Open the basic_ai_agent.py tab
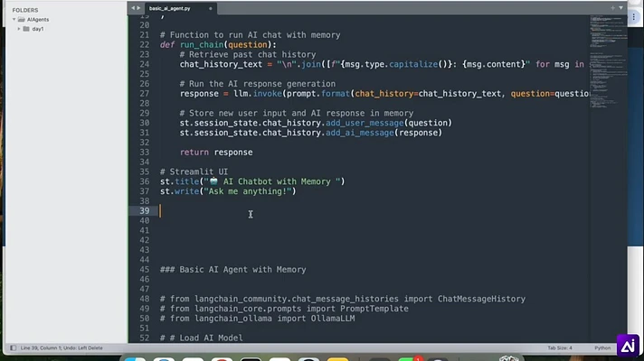 [170, 8]
